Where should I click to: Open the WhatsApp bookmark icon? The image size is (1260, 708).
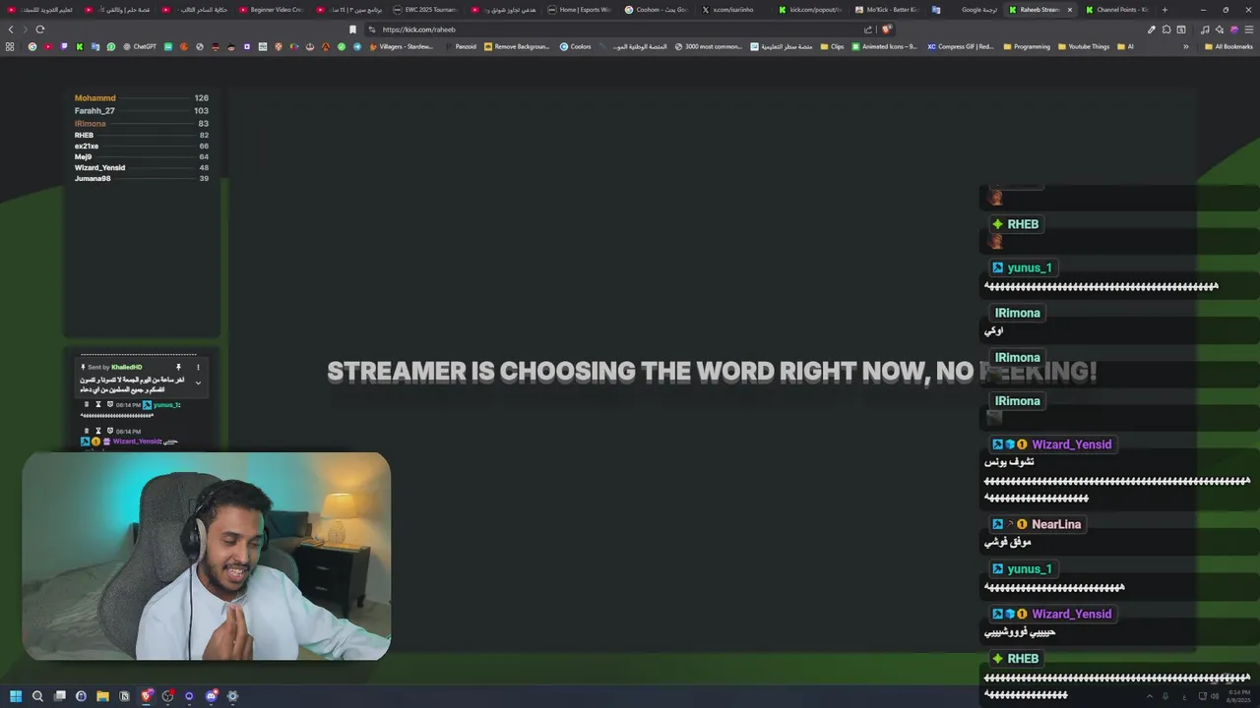111,46
